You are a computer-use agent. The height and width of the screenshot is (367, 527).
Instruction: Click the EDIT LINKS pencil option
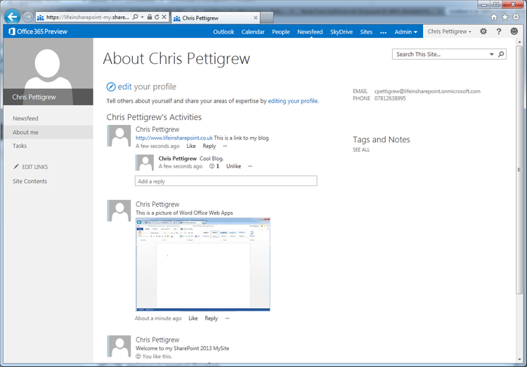pyautogui.click(x=31, y=167)
